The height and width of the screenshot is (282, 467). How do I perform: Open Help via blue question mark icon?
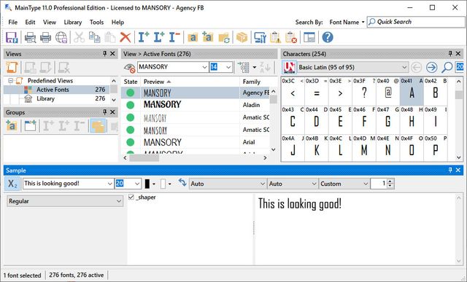pos(328,37)
